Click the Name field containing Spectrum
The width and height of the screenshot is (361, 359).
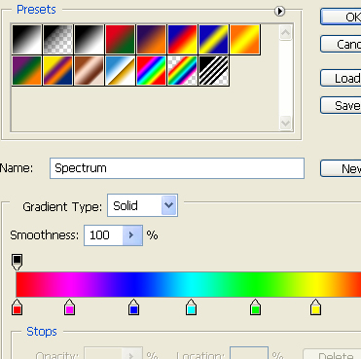(x=177, y=168)
